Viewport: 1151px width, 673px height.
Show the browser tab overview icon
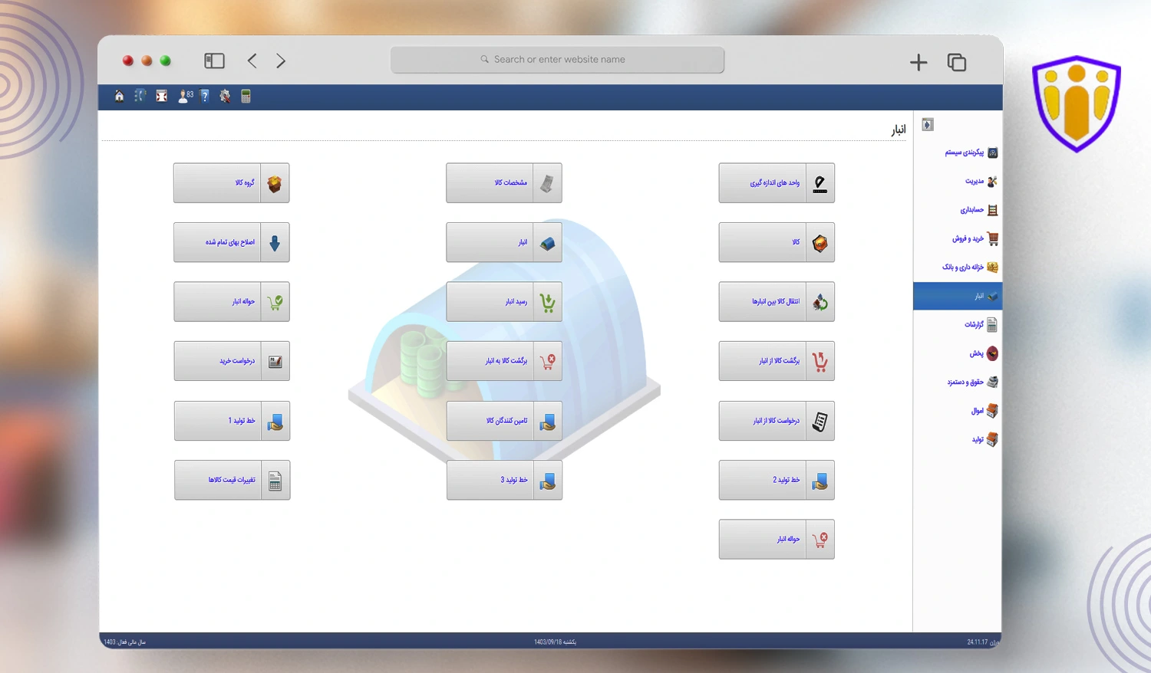pyautogui.click(x=957, y=62)
